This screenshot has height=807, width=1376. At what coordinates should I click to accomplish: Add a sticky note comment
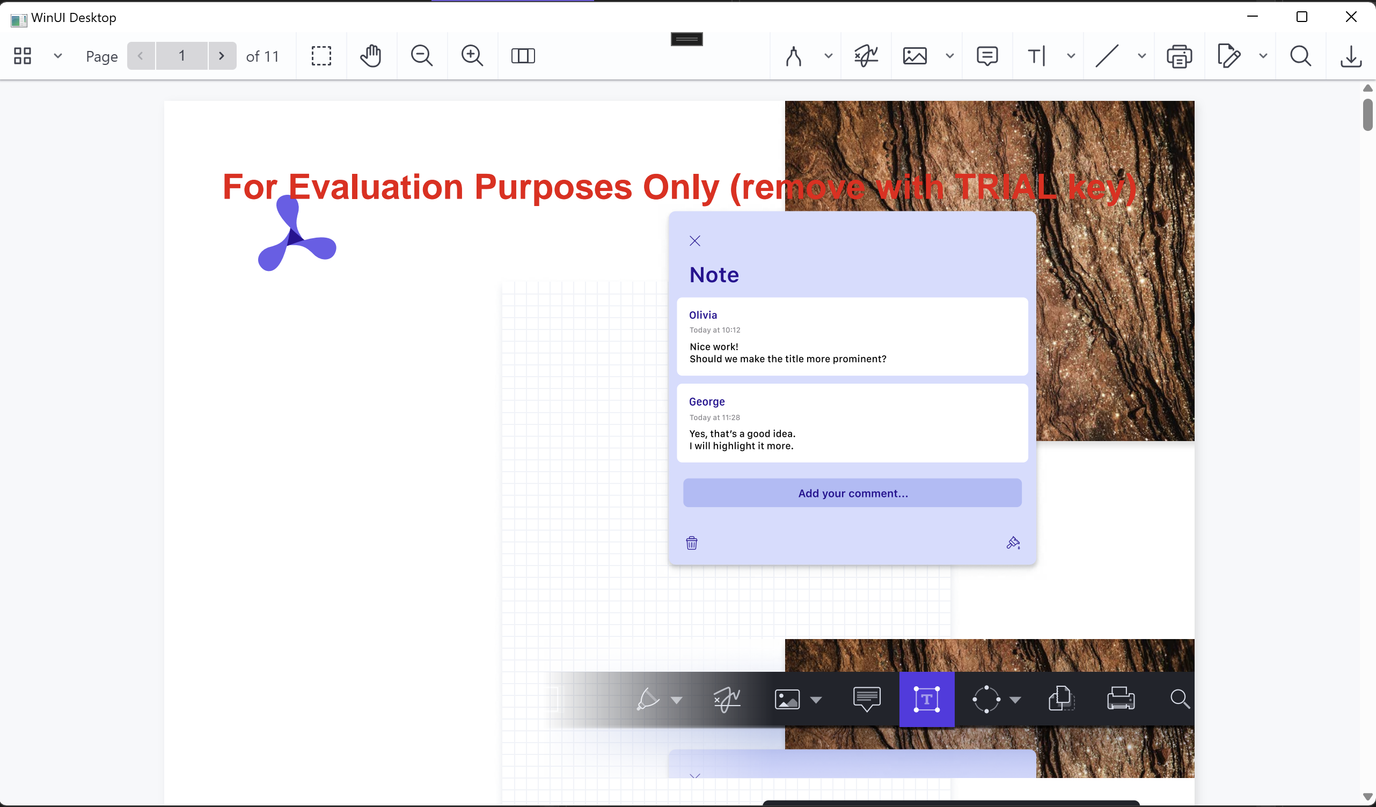987,55
